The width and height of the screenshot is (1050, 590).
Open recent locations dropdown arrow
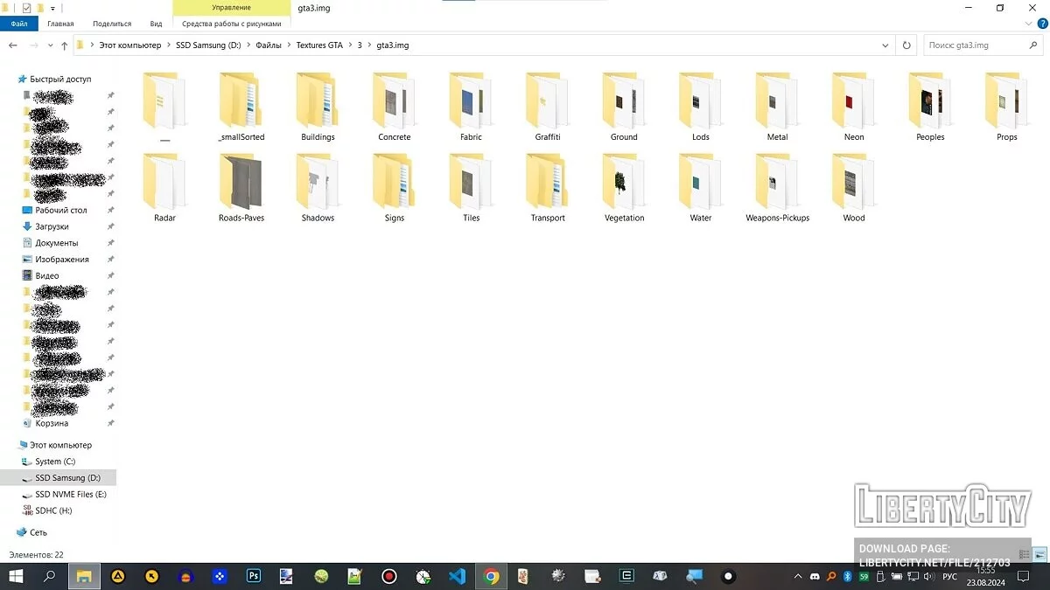[x=50, y=45]
